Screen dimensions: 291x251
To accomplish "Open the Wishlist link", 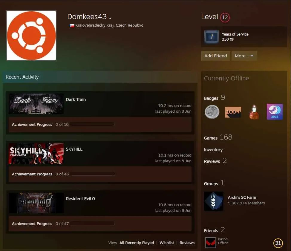I will [167, 243].
